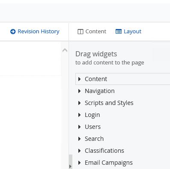The image size is (170, 169).
Task: Click the Revision History arrow icon
Action: pyautogui.click(x=13, y=32)
